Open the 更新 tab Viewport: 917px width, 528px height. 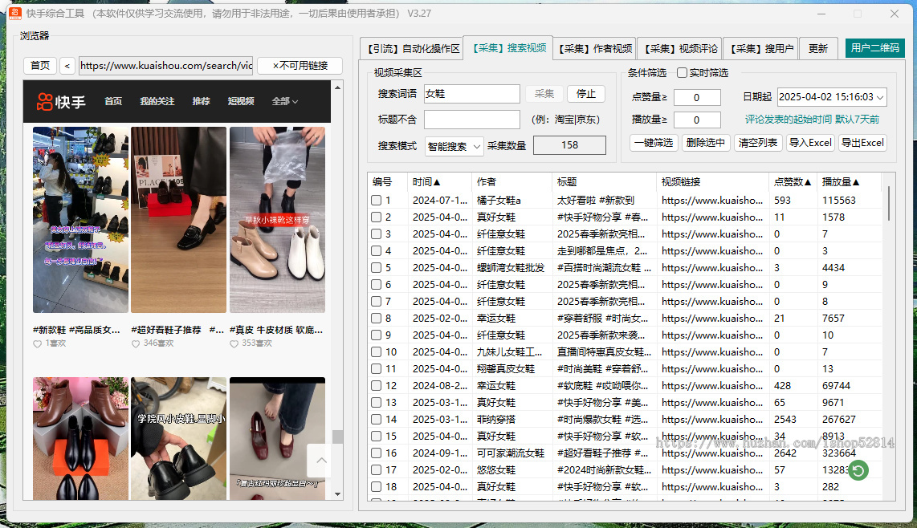click(x=817, y=48)
